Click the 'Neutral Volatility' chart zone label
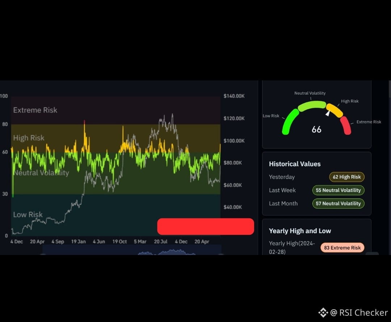 pyautogui.click(x=41, y=173)
